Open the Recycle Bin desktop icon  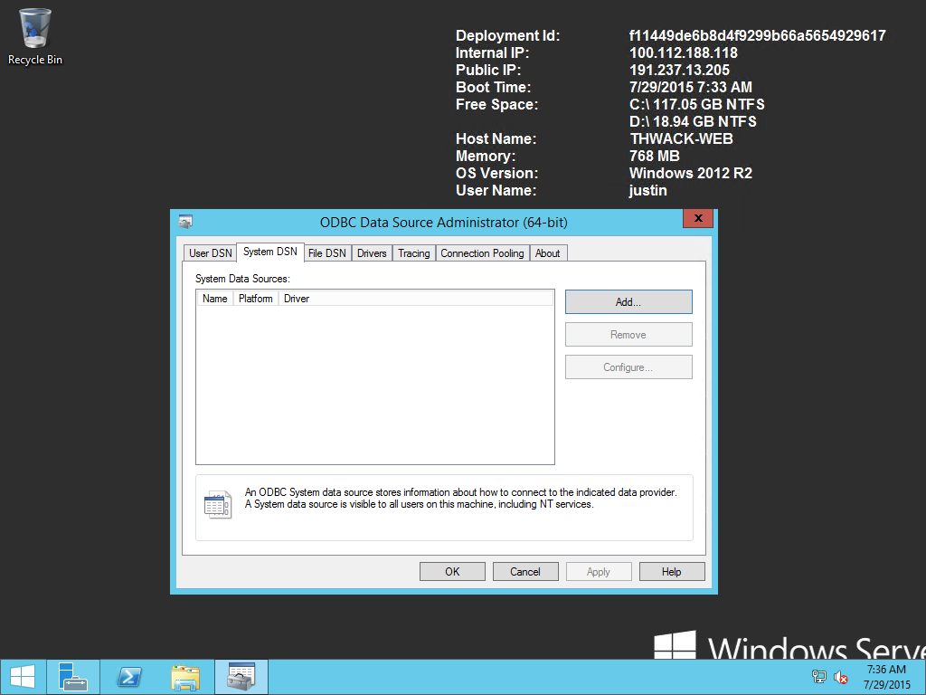click(35, 36)
